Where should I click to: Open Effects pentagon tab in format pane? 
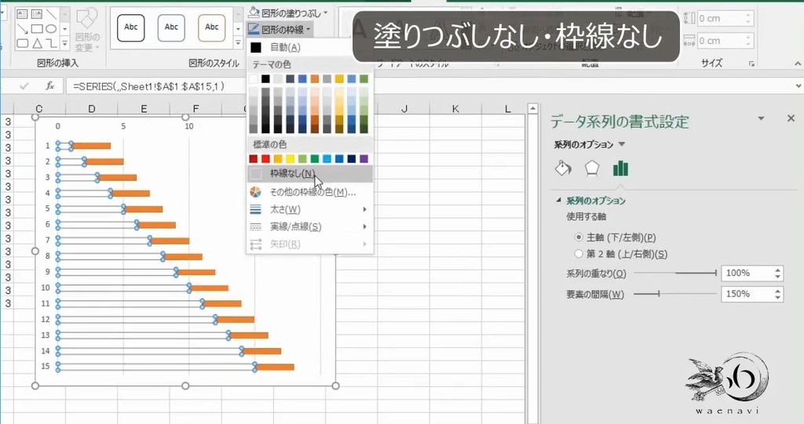tap(592, 168)
